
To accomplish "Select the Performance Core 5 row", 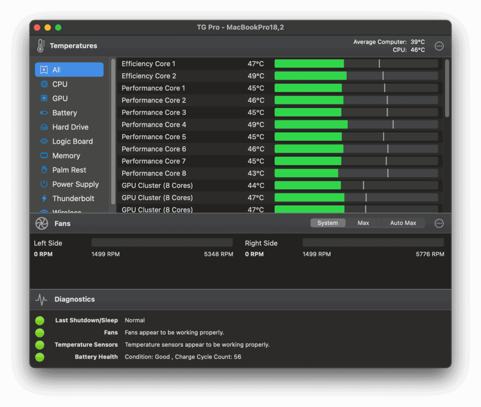I will [x=280, y=137].
